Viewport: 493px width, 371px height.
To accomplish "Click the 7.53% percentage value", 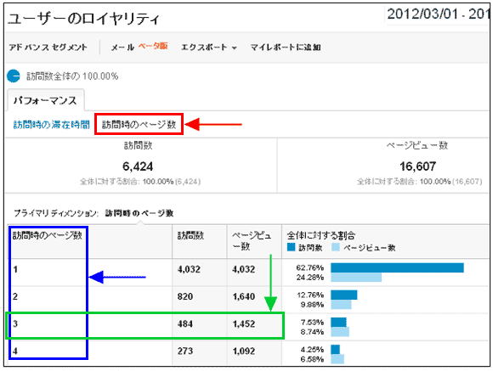I will (x=312, y=323).
